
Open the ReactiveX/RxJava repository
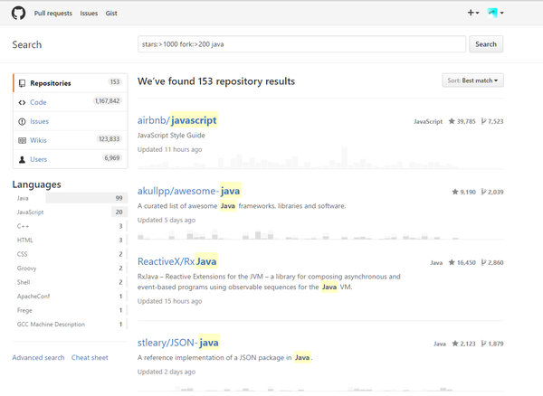click(x=177, y=261)
